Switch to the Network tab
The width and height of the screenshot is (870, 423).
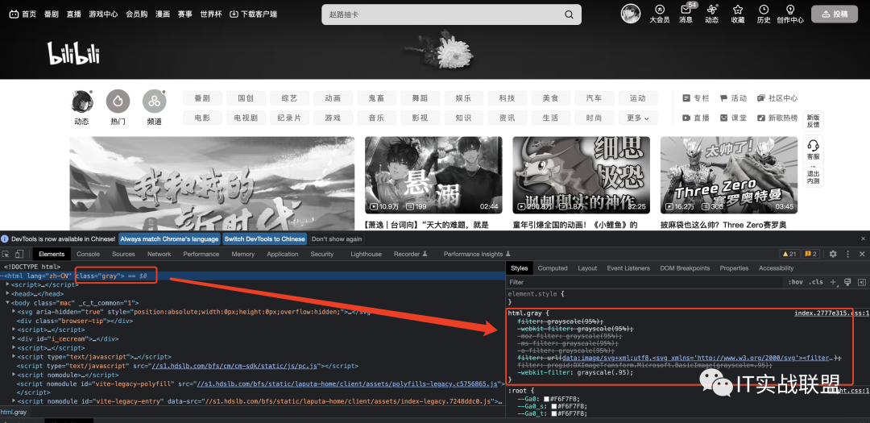159,255
